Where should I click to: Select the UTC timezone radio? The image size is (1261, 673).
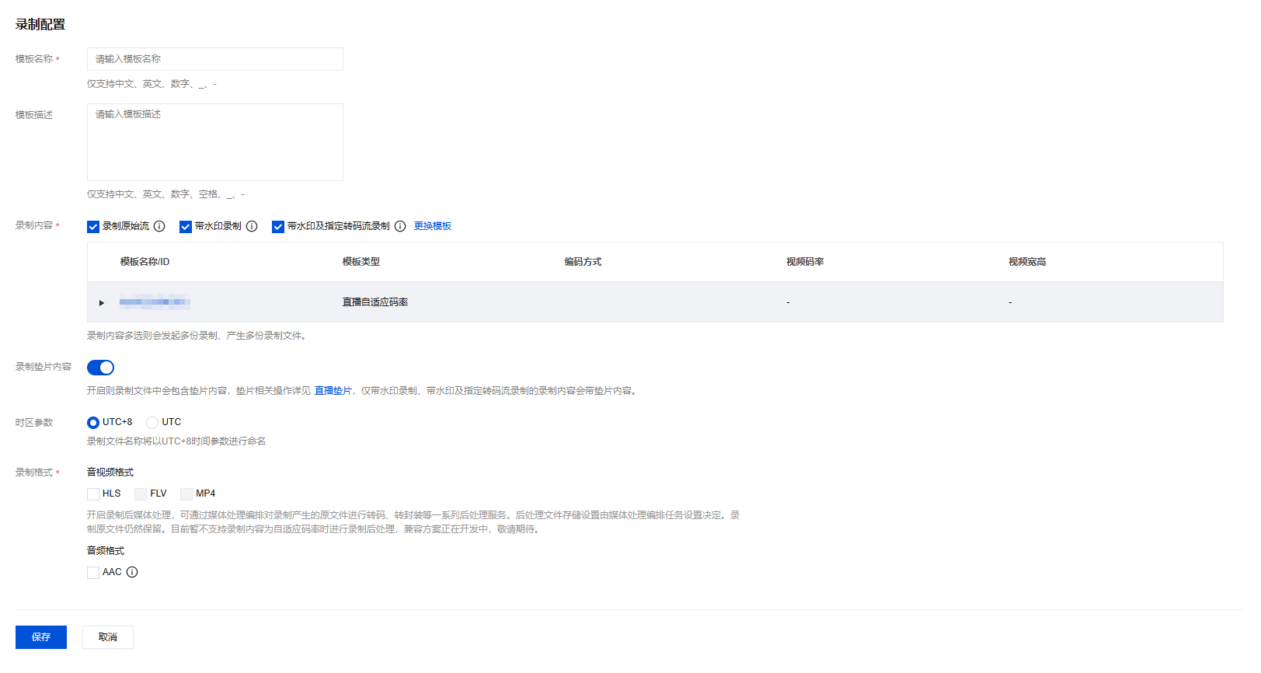coord(152,423)
